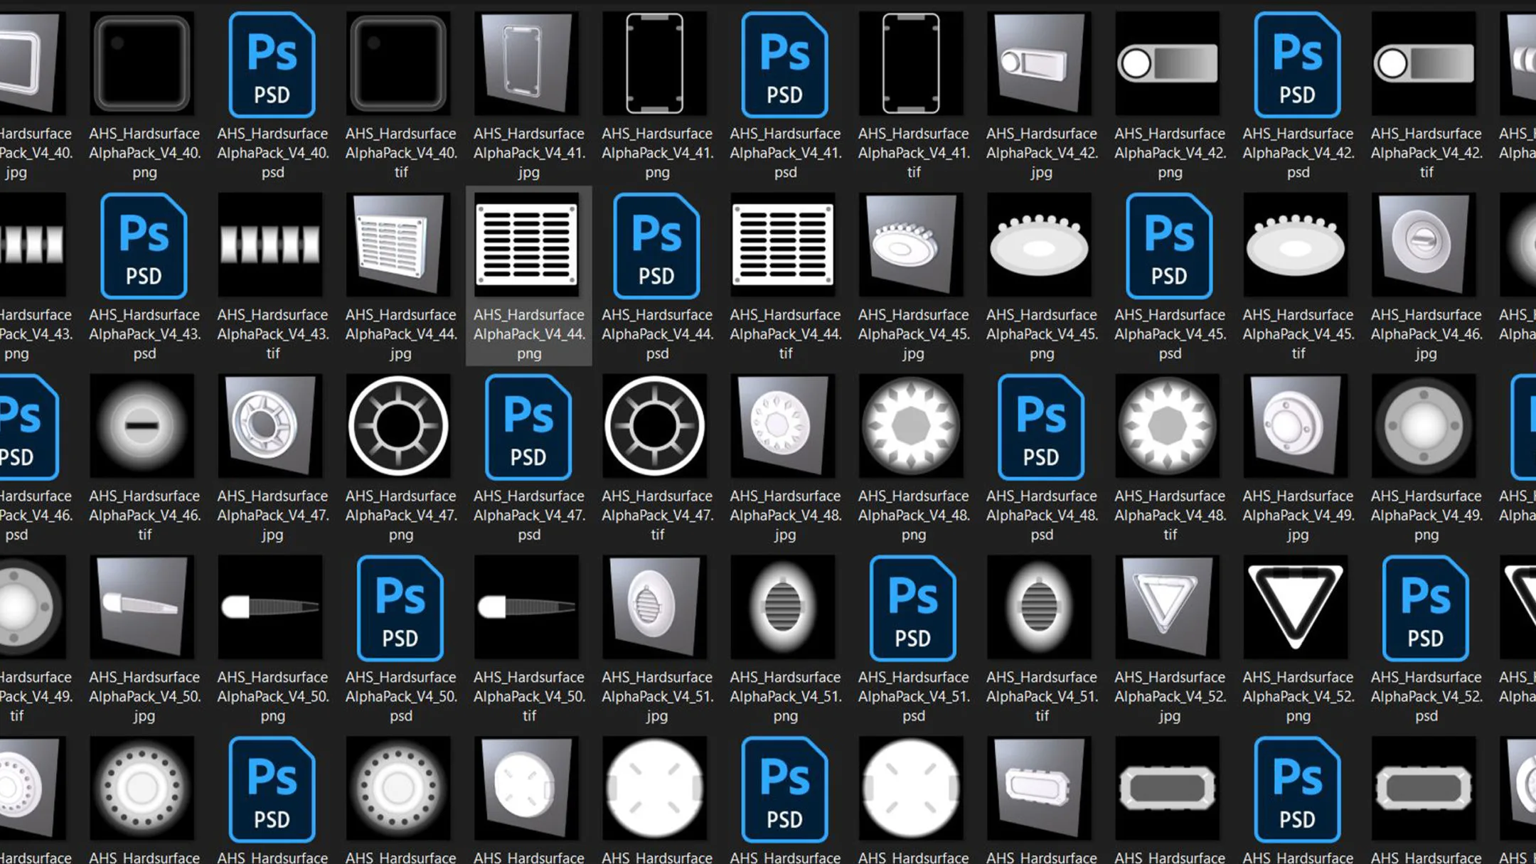Select the spiked disc thumbnail V4_48.png
1536x864 pixels.
[912, 427]
